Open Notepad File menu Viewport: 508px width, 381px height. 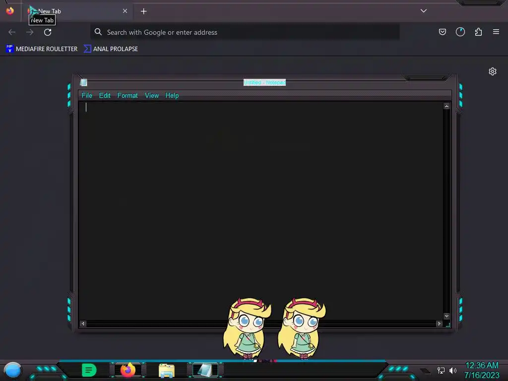(87, 96)
